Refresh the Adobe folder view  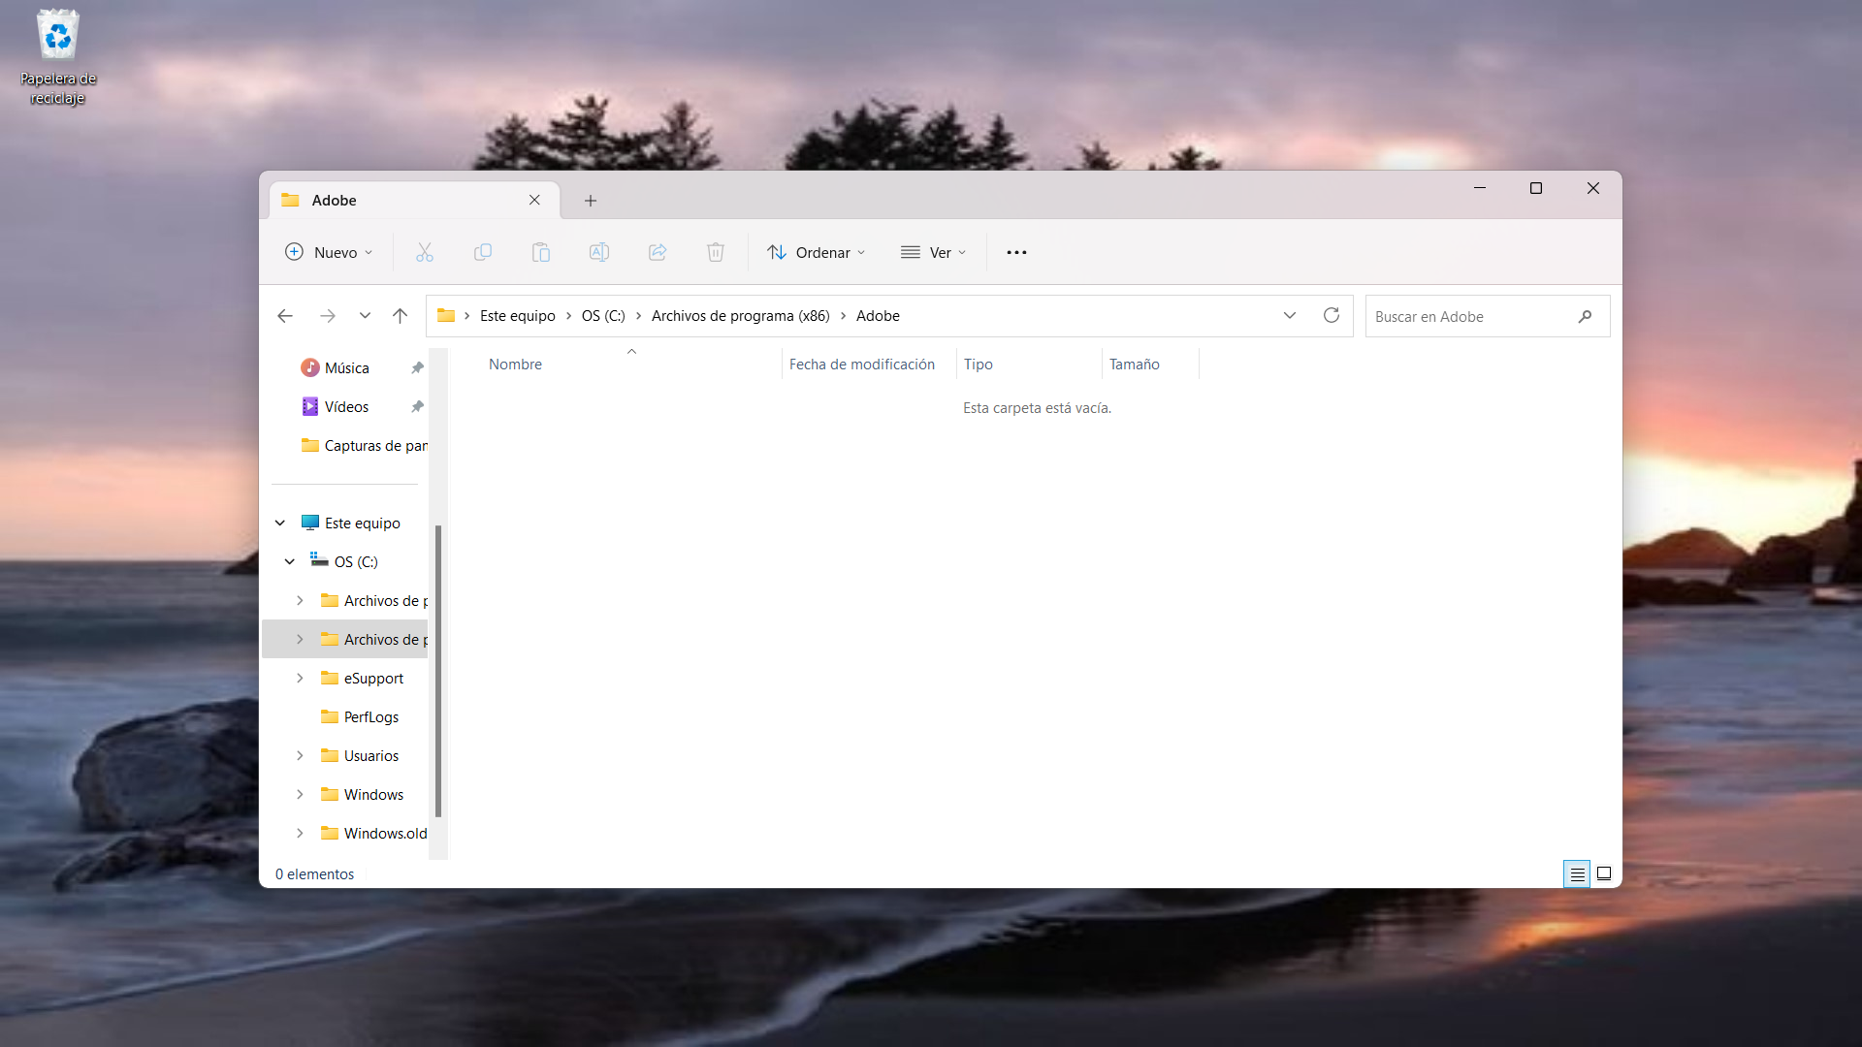click(x=1331, y=316)
